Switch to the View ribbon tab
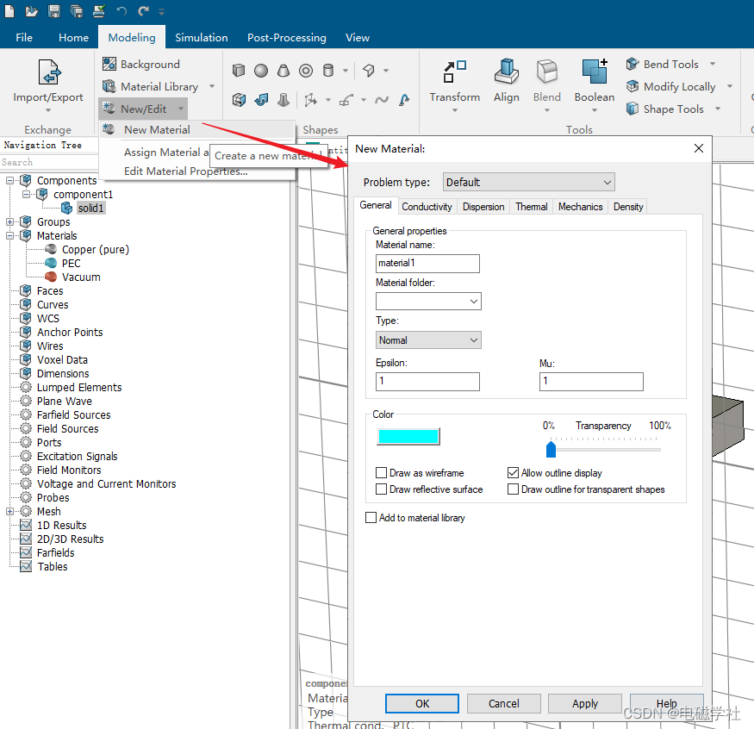The height and width of the screenshot is (729, 754). click(358, 38)
